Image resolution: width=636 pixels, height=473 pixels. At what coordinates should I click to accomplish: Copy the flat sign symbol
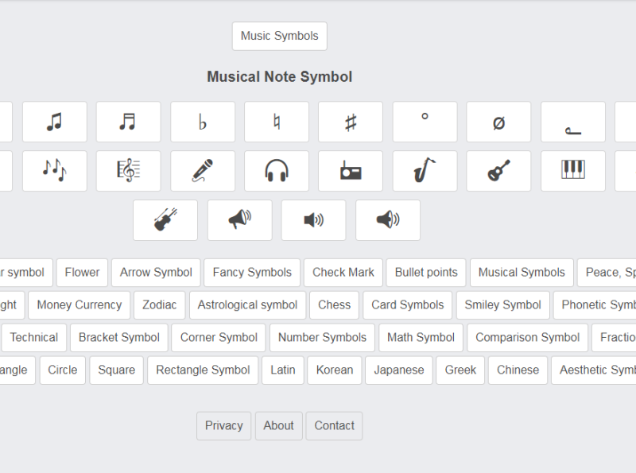coord(203,122)
